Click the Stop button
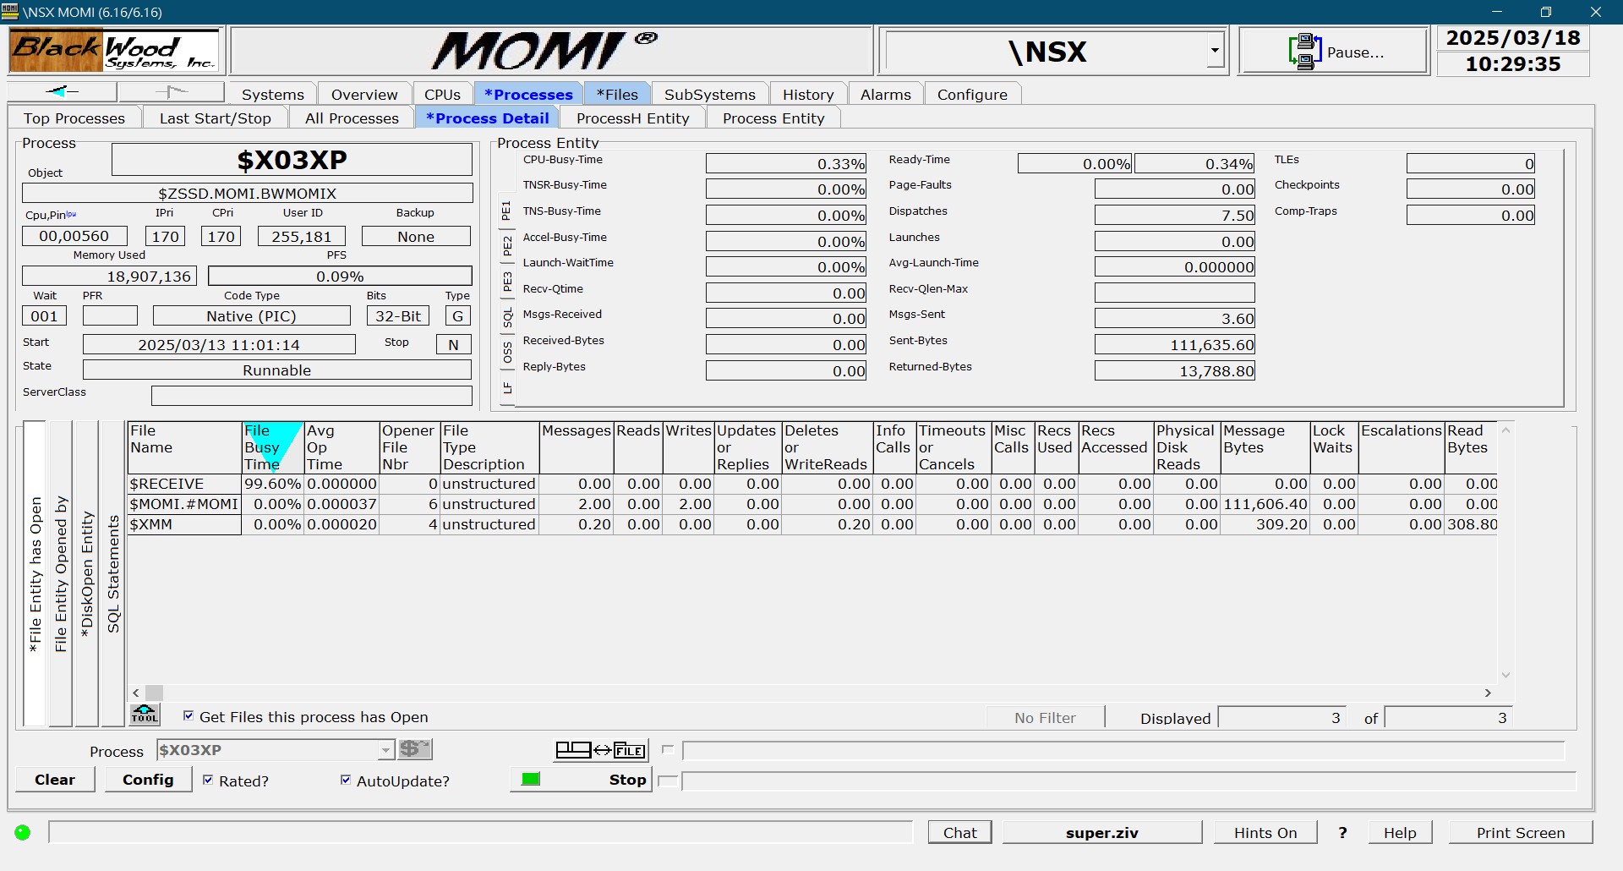The width and height of the screenshot is (1623, 871). pos(581,779)
